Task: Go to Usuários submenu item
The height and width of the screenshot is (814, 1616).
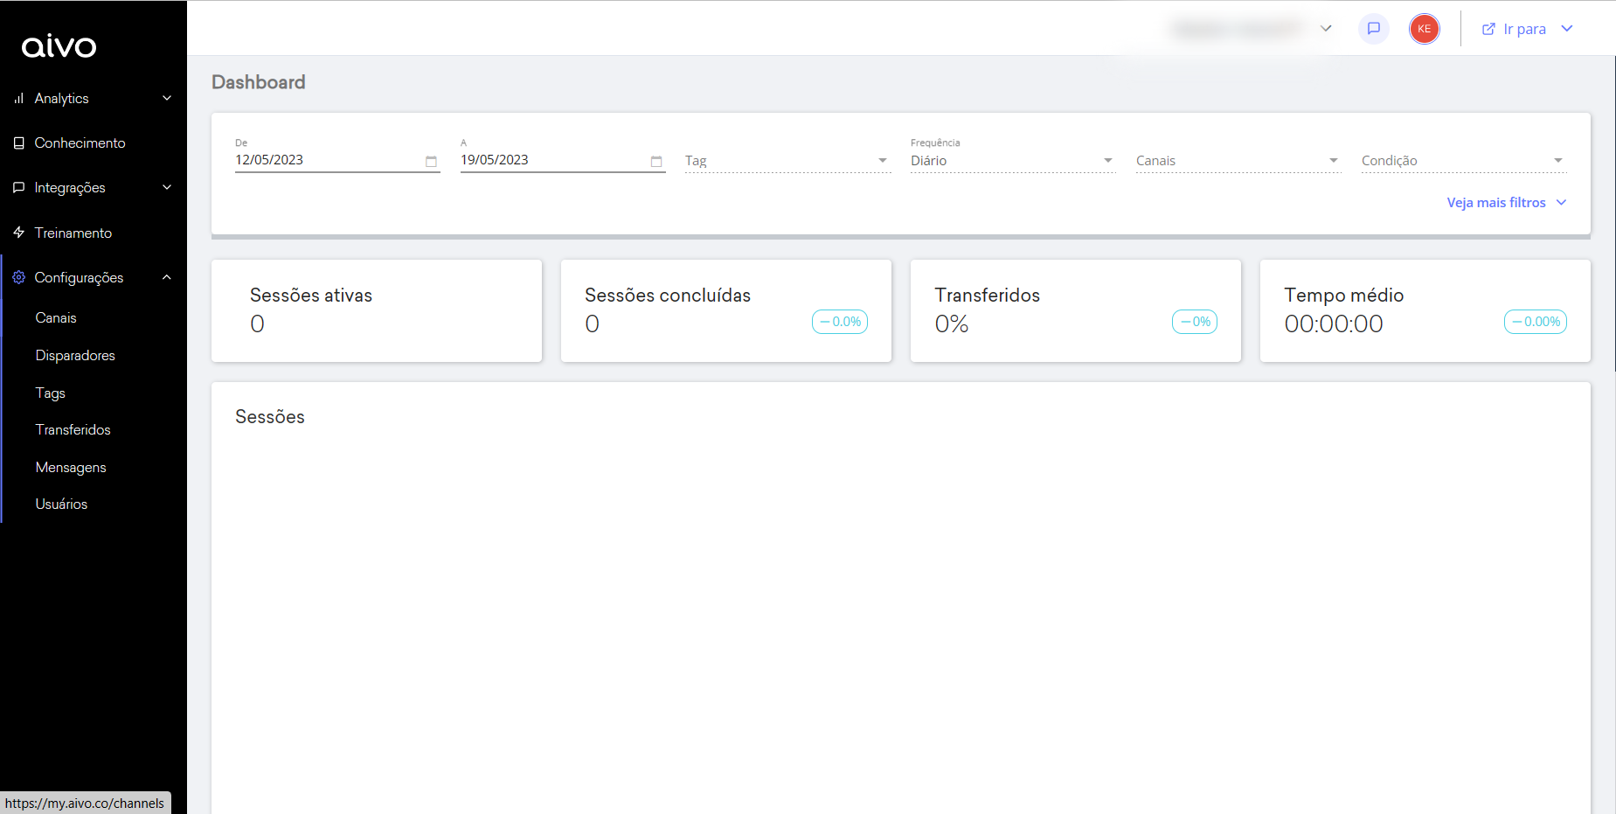Action: pos(61,504)
